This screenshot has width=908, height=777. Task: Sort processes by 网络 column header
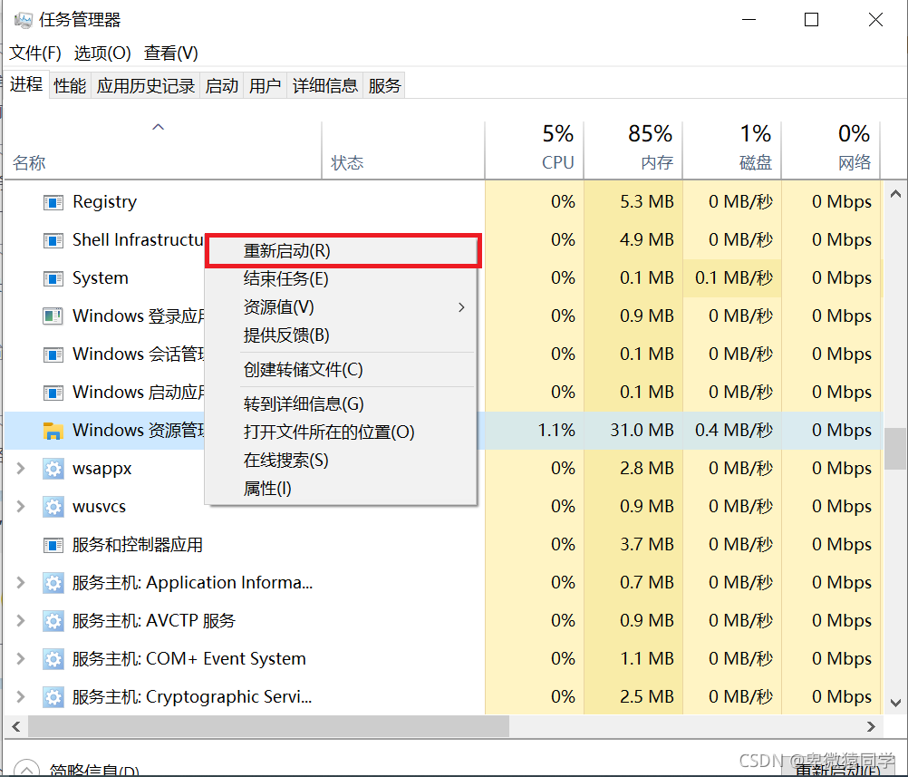point(831,150)
